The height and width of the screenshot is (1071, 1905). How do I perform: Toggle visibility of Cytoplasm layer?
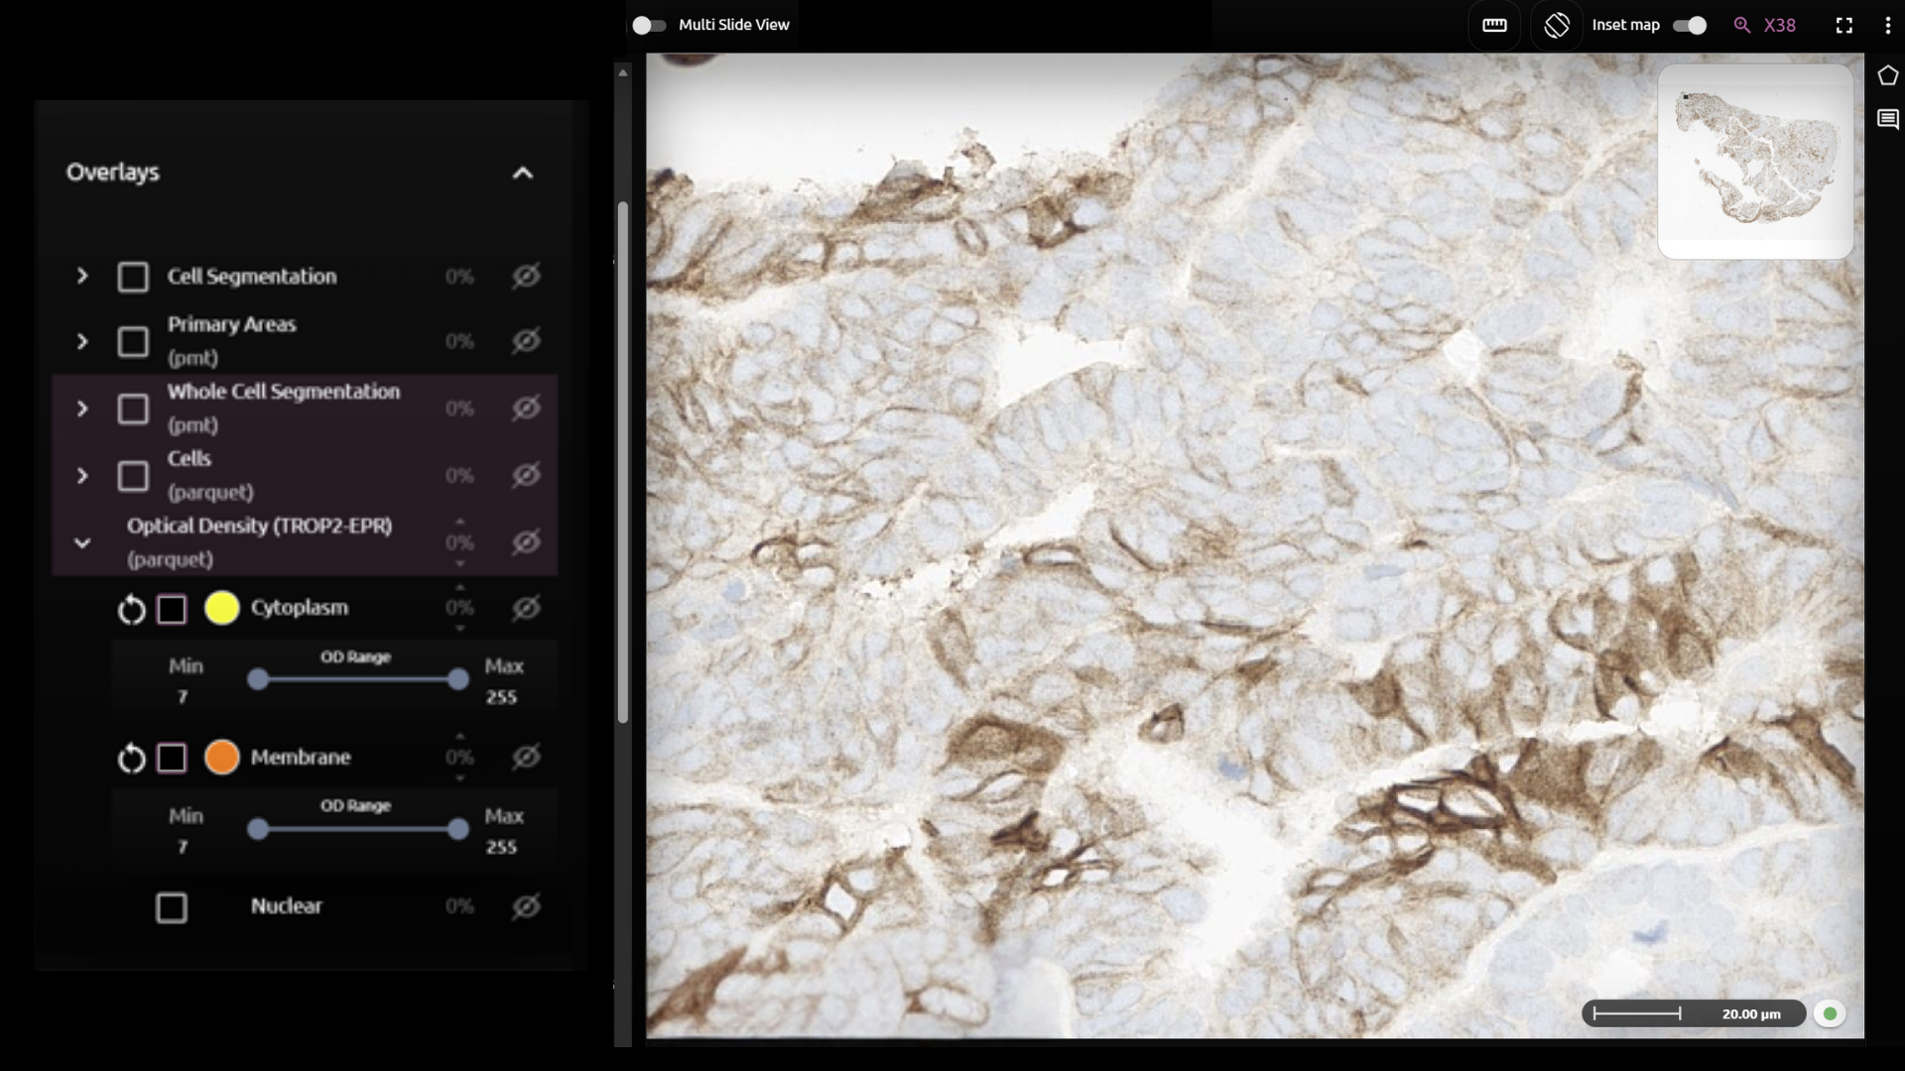(526, 607)
